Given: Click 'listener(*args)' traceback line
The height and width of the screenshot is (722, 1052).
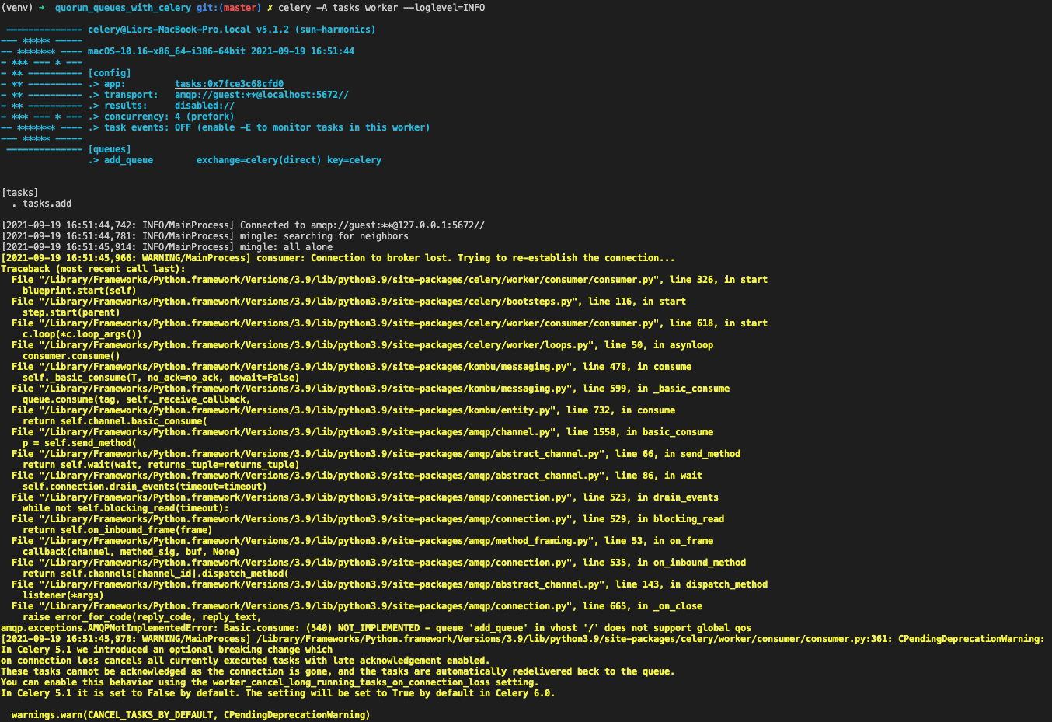Looking at the screenshot, I should tap(63, 595).
